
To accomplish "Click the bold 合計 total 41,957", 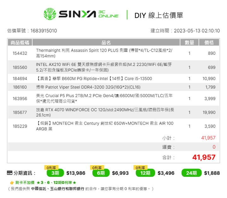I will pyautogui.click(x=204, y=157).
